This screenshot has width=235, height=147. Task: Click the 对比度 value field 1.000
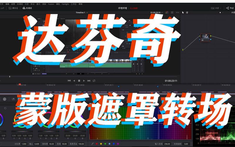[x=24, y=144]
